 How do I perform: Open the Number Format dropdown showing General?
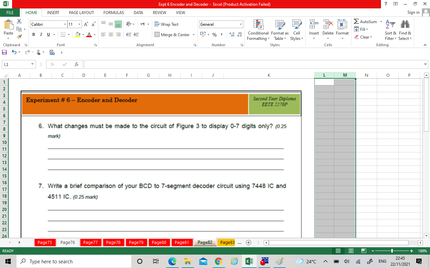click(241, 24)
